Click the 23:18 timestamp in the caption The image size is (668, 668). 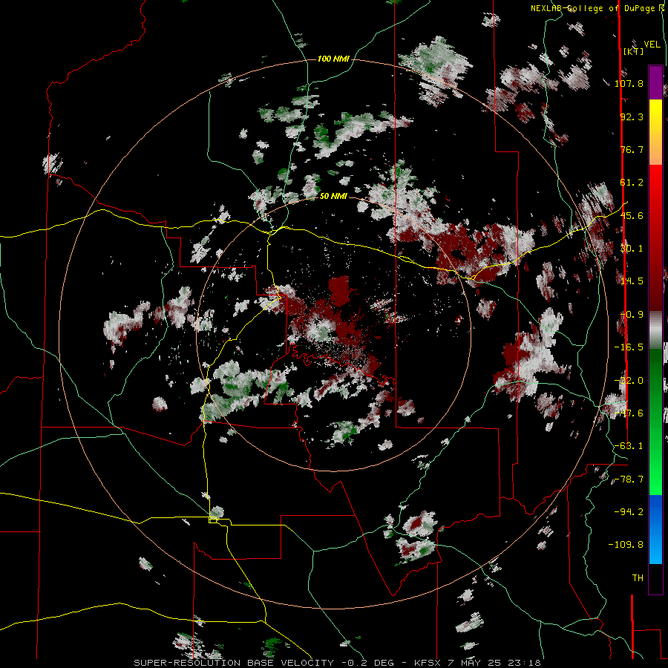tap(525, 663)
